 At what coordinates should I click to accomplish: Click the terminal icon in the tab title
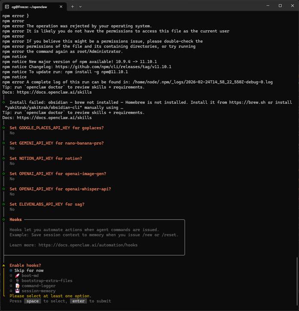point(7,6)
